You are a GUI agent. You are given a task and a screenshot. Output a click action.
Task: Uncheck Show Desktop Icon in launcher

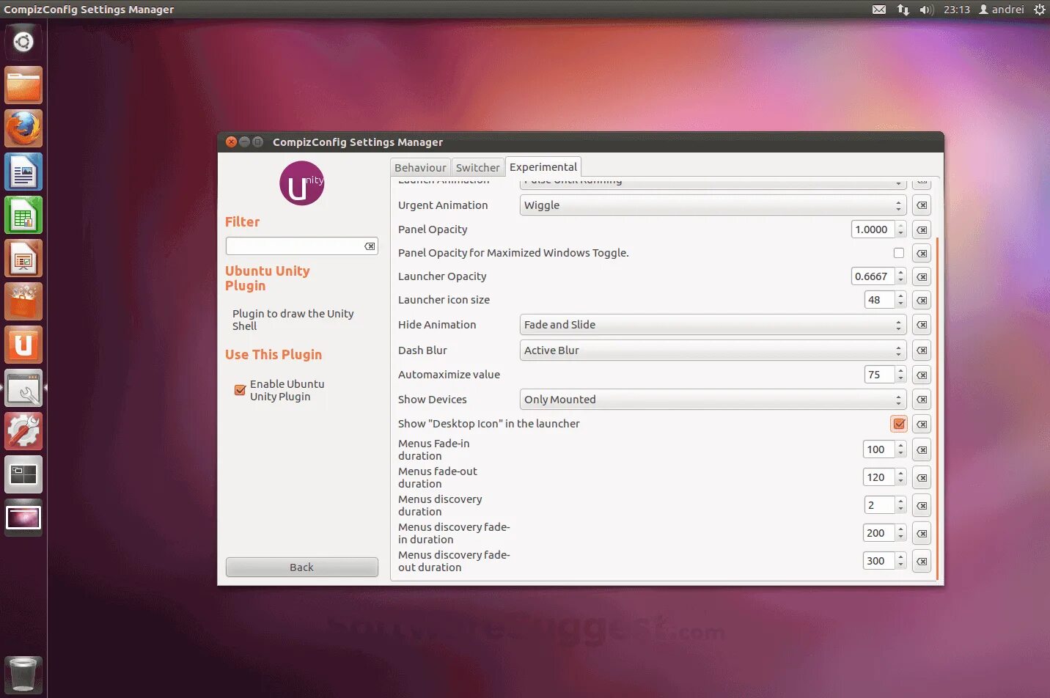coord(899,424)
